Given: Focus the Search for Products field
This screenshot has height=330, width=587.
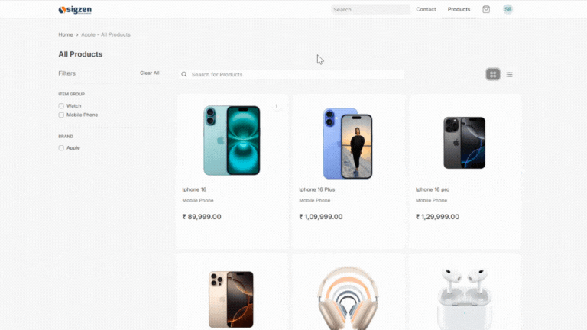Looking at the screenshot, I should [x=291, y=74].
